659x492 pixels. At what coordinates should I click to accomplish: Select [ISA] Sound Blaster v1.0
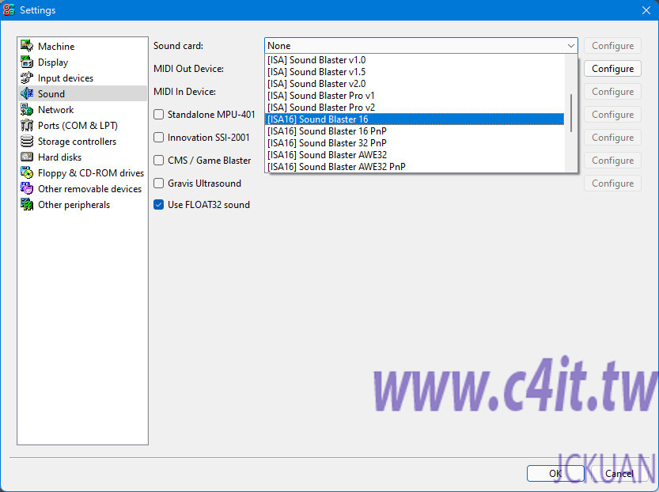415,60
